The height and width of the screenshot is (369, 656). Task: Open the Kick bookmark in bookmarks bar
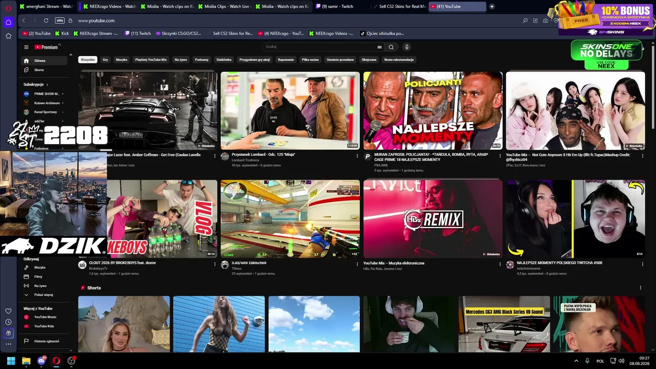61,33
